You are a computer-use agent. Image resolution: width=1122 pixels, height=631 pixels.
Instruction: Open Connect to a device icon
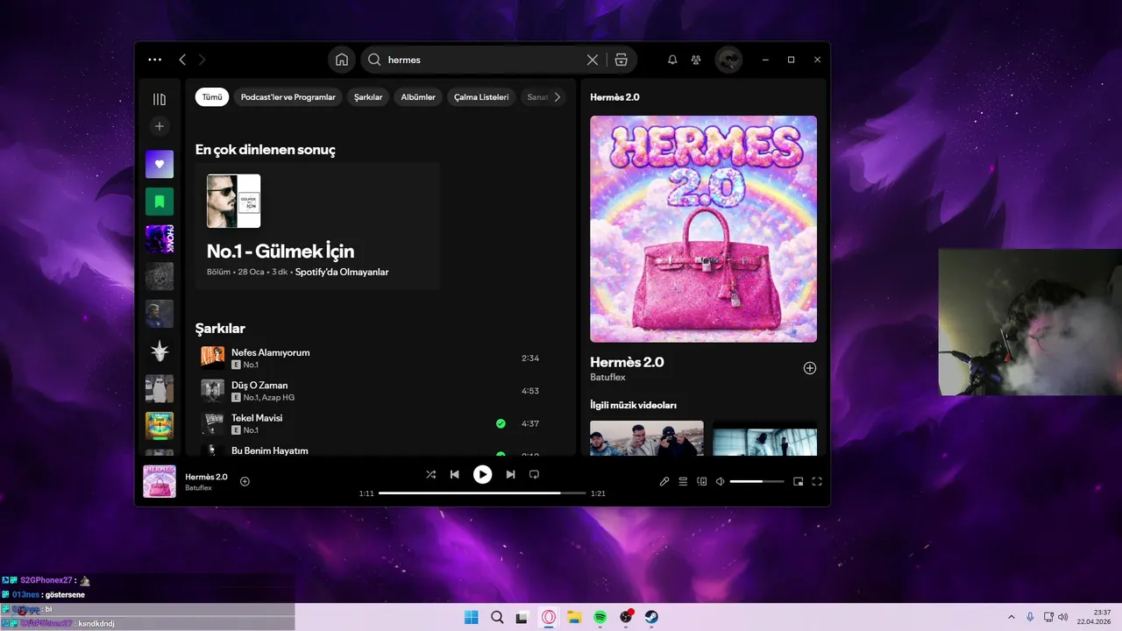(701, 481)
